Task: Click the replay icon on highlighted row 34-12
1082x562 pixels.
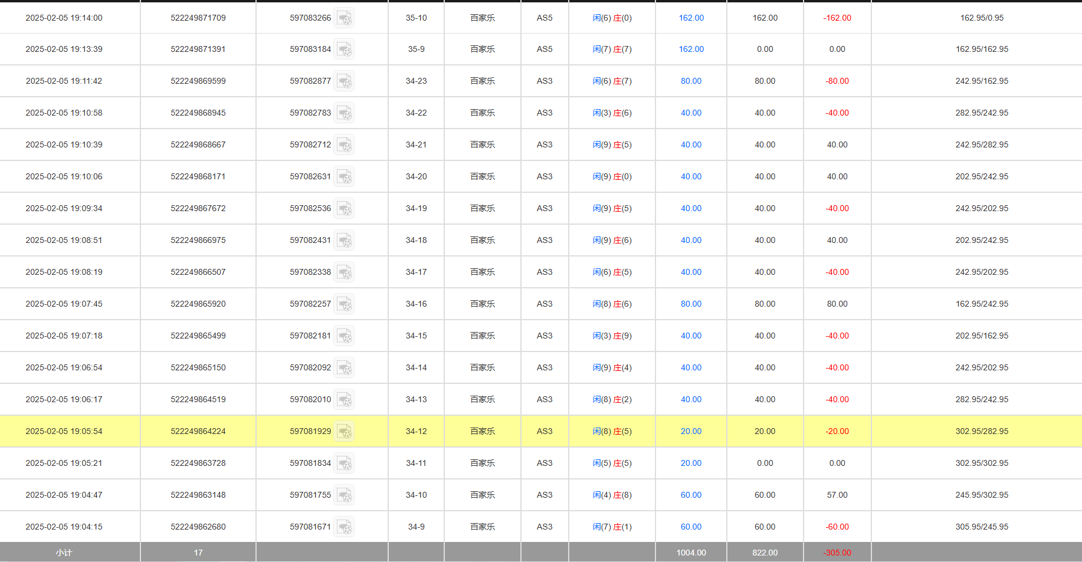Action: 345,431
